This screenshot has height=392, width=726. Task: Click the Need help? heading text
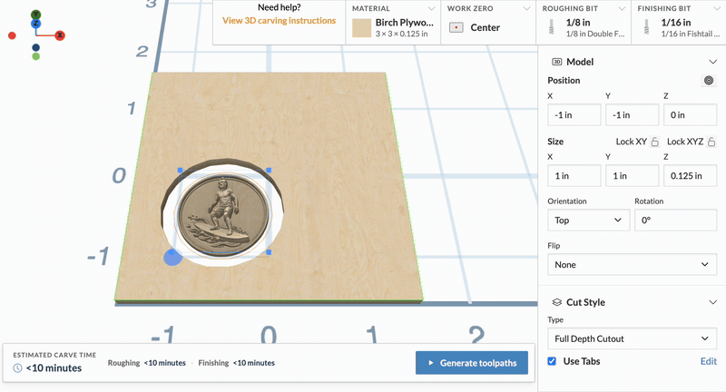coord(280,7)
